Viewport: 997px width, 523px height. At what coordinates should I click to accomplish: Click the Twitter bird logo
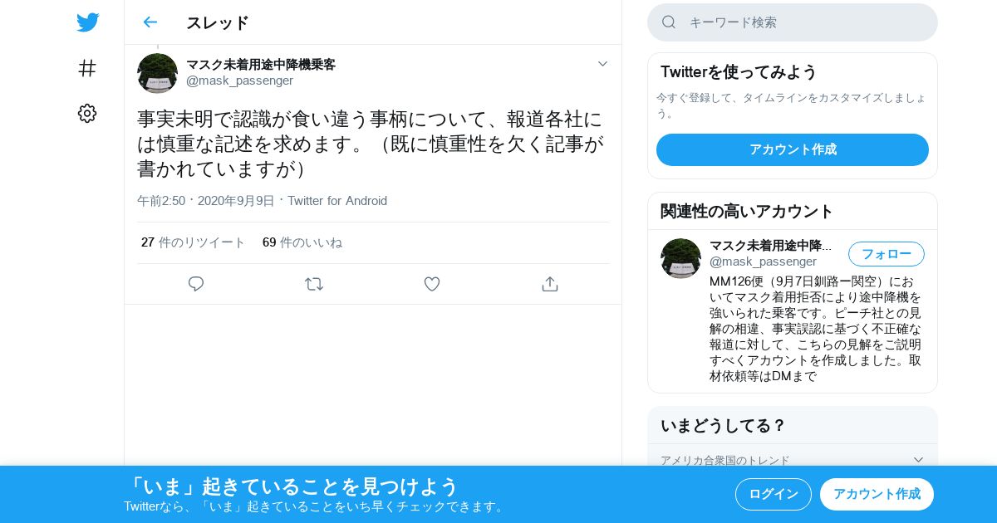(x=87, y=22)
